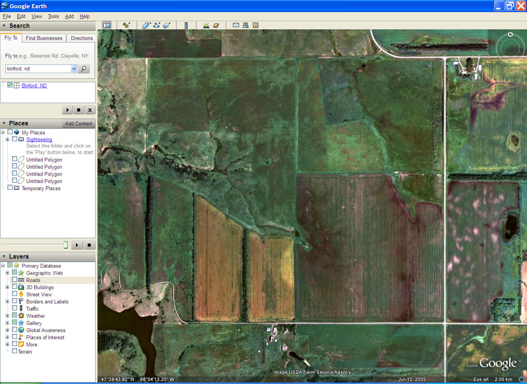The image size is (527, 384).
Task: Stop the search results tour
Action: click(x=79, y=110)
